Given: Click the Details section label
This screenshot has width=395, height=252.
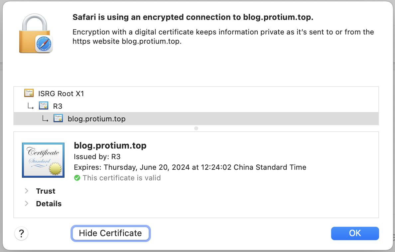Looking at the screenshot, I should point(49,204).
